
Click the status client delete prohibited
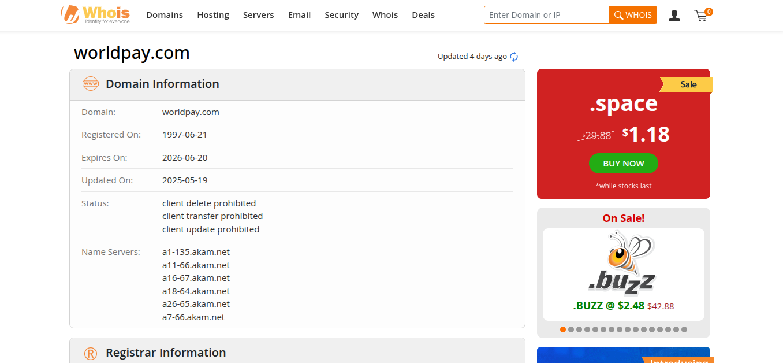209,203
